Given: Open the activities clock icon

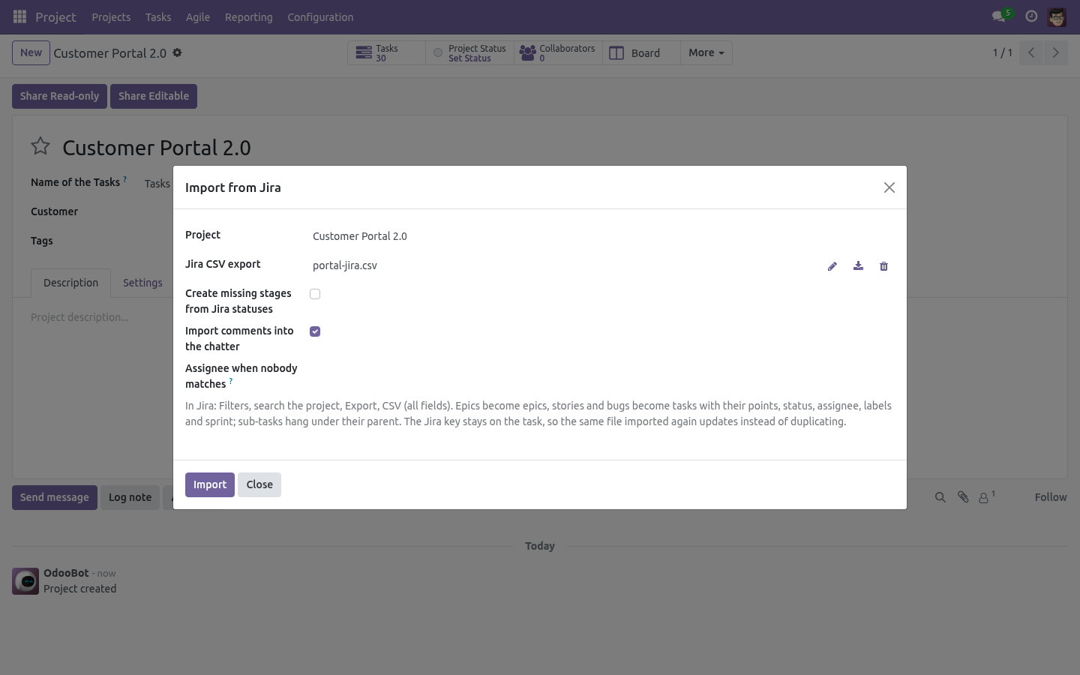Looking at the screenshot, I should tap(1031, 16).
